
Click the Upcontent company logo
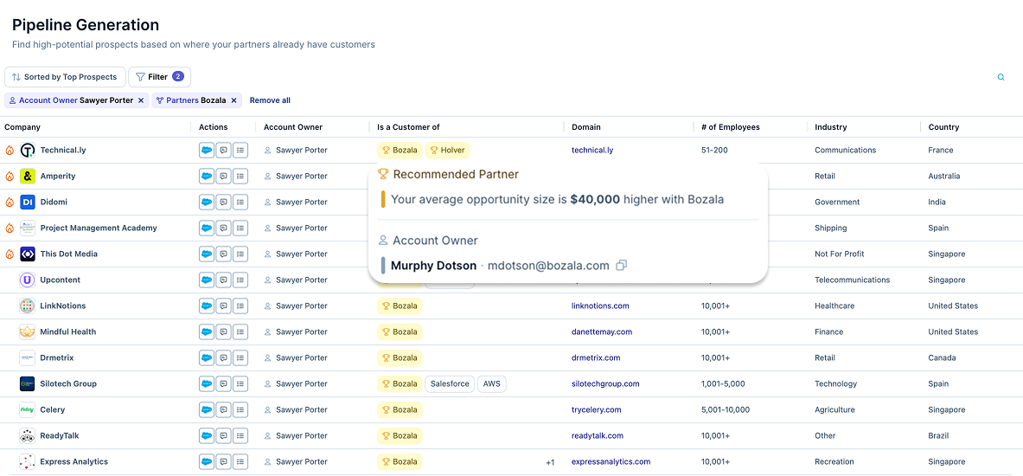[28, 280]
